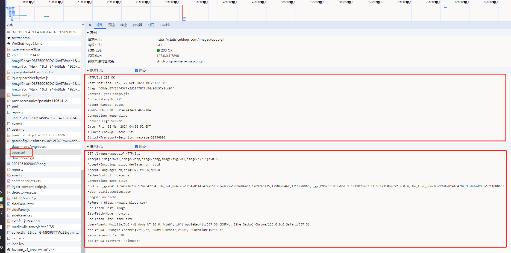511x253 pixels.
Task: Uncheck 原始 in the request headers section
Action: (137, 147)
